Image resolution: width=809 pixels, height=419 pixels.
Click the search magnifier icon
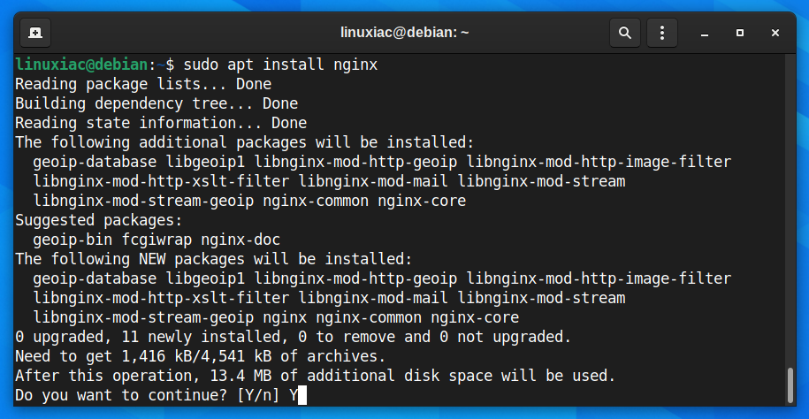point(625,33)
